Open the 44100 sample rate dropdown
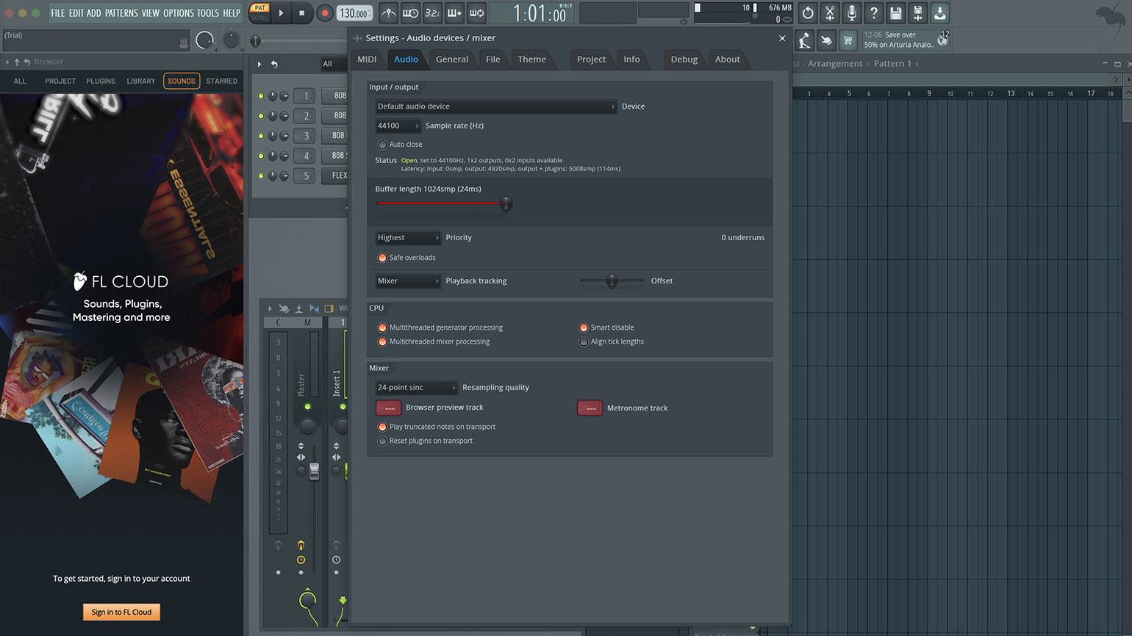The width and height of the screenshot is (1132, 636). (398, 126)
